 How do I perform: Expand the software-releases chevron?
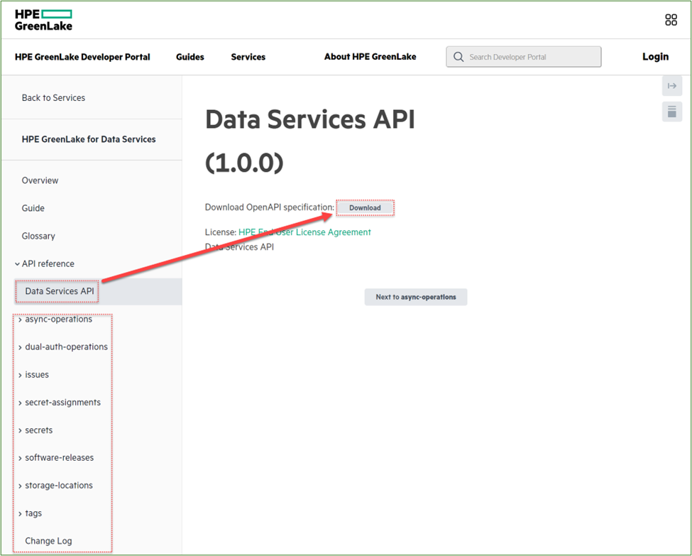20,459
